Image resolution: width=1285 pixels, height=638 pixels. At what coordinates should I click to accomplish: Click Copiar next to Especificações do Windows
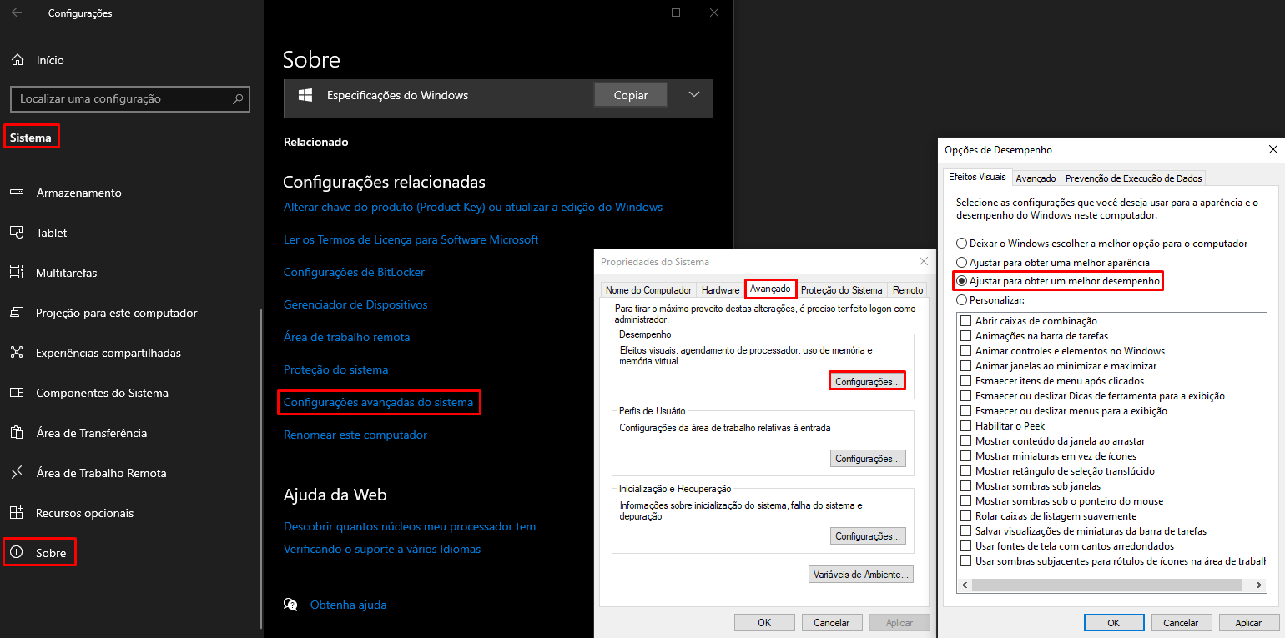click(x=631, y=95)
